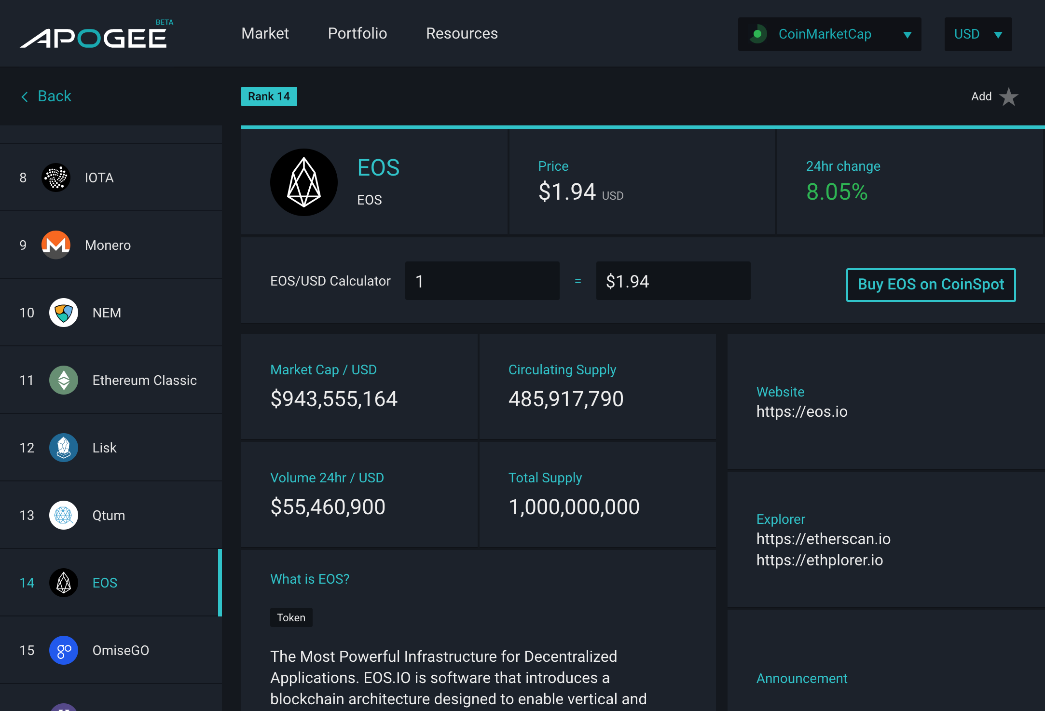Click Buy EOS on CoinSpot button
Screen dimensions: 1045x711
point(931,285)
